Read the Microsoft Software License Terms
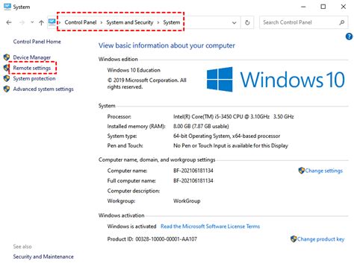Viewport: 354px width, 269px height. click(x=210, y=227)
